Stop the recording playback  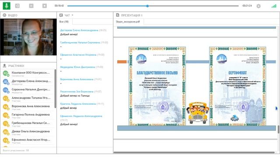45,6
